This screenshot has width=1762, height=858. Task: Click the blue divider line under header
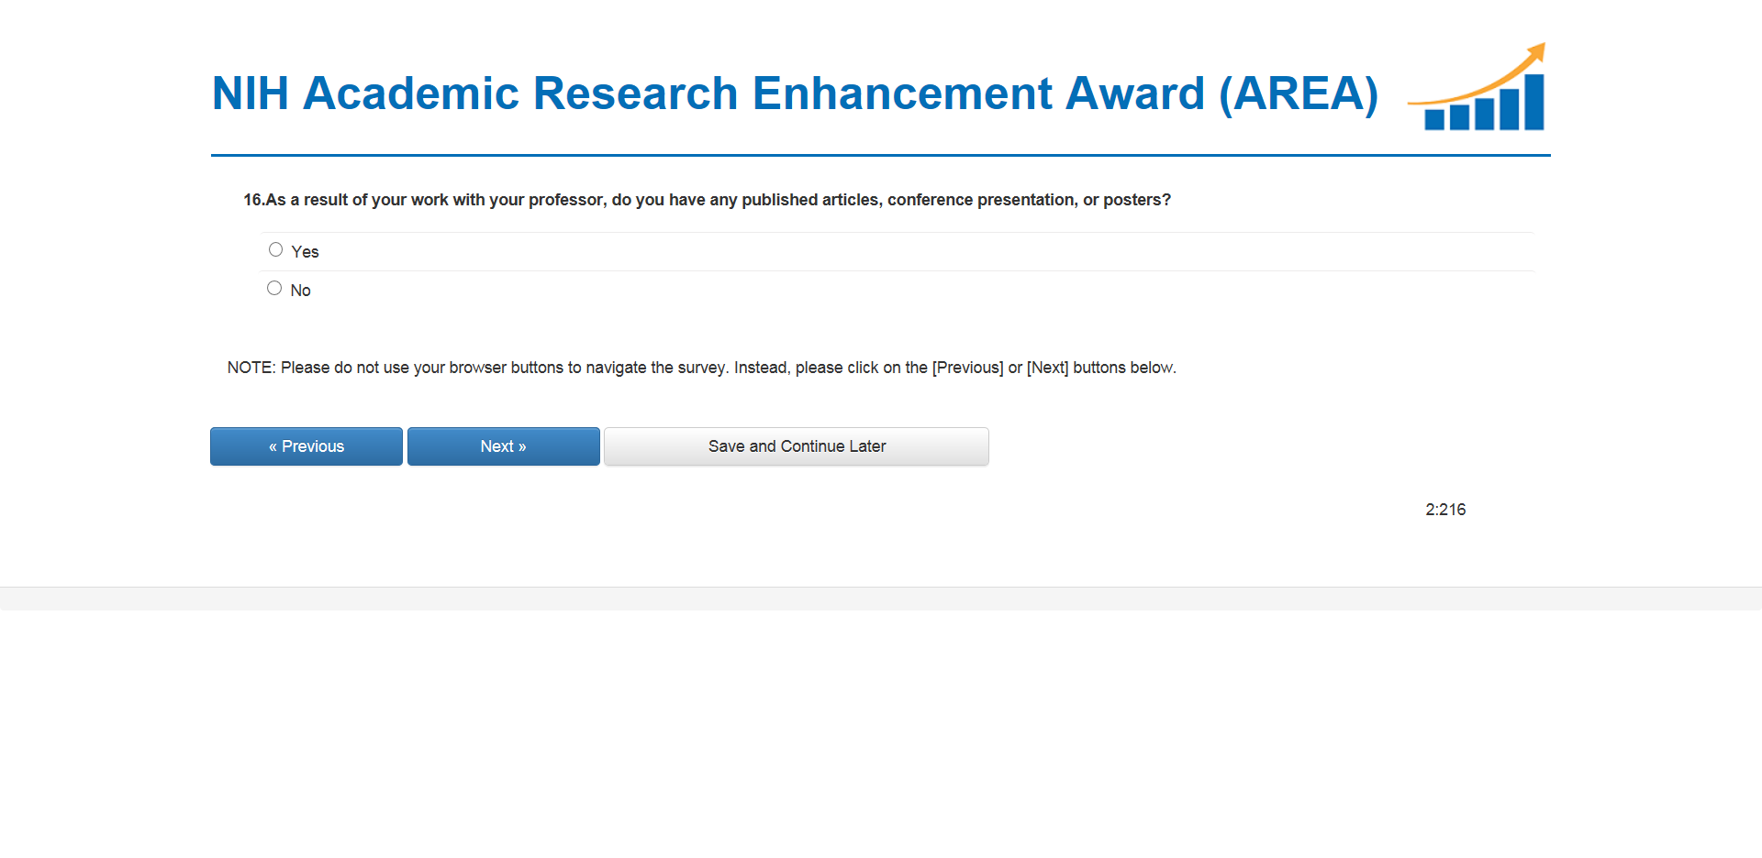[880, 156]
